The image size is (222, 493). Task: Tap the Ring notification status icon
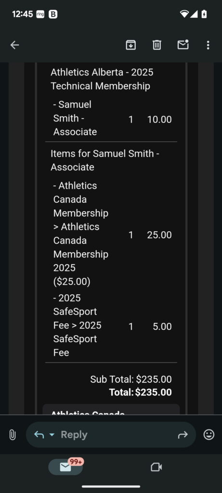40,14
